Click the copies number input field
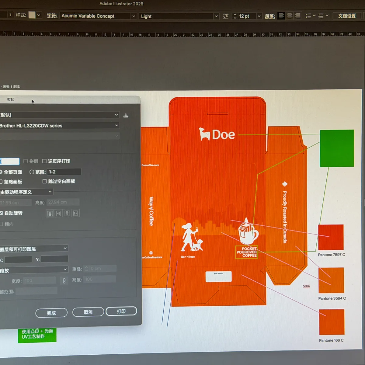The height and width of the screenshot is (365, 365). (x=10, y=162)
